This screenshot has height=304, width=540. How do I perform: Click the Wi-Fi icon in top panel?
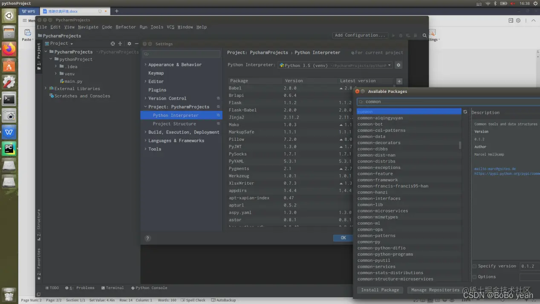[488, 3]
